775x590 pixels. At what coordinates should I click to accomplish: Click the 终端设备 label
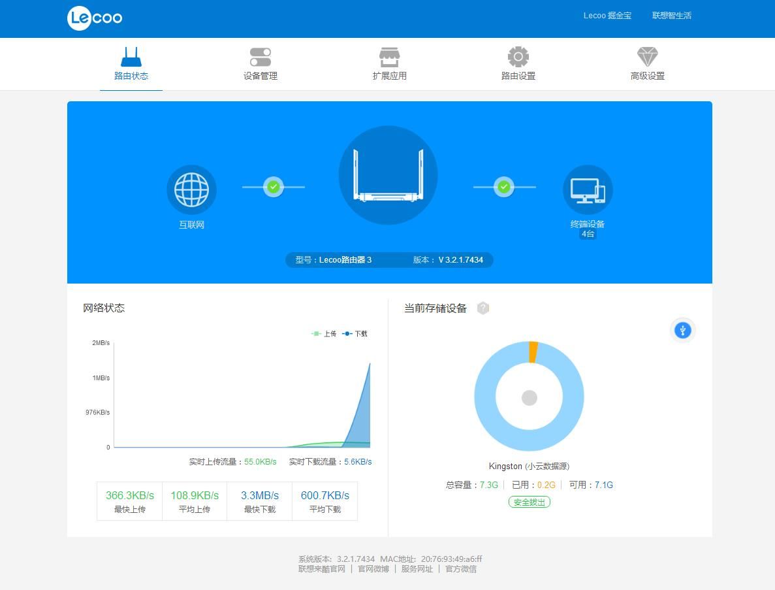coord(588,224)
